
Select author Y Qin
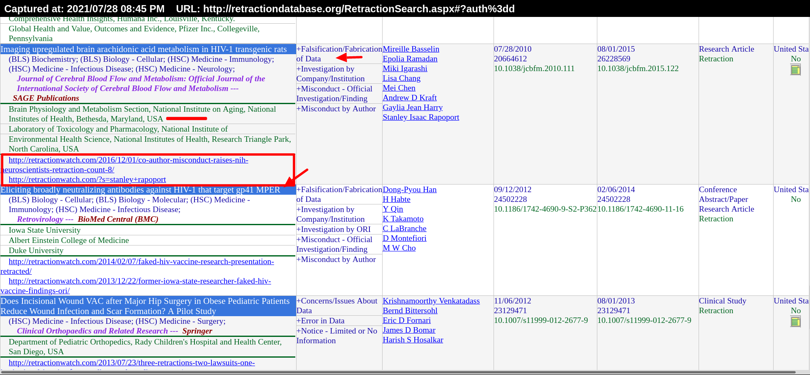click(x=393, y=209)
